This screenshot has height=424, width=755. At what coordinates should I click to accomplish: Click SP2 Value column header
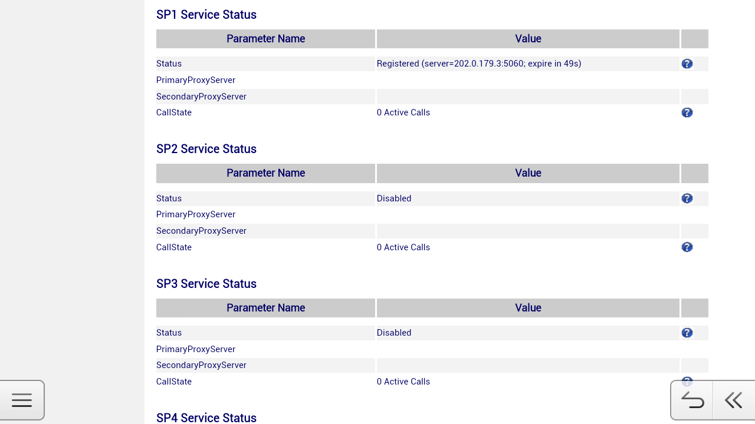[x=528, y=173]
